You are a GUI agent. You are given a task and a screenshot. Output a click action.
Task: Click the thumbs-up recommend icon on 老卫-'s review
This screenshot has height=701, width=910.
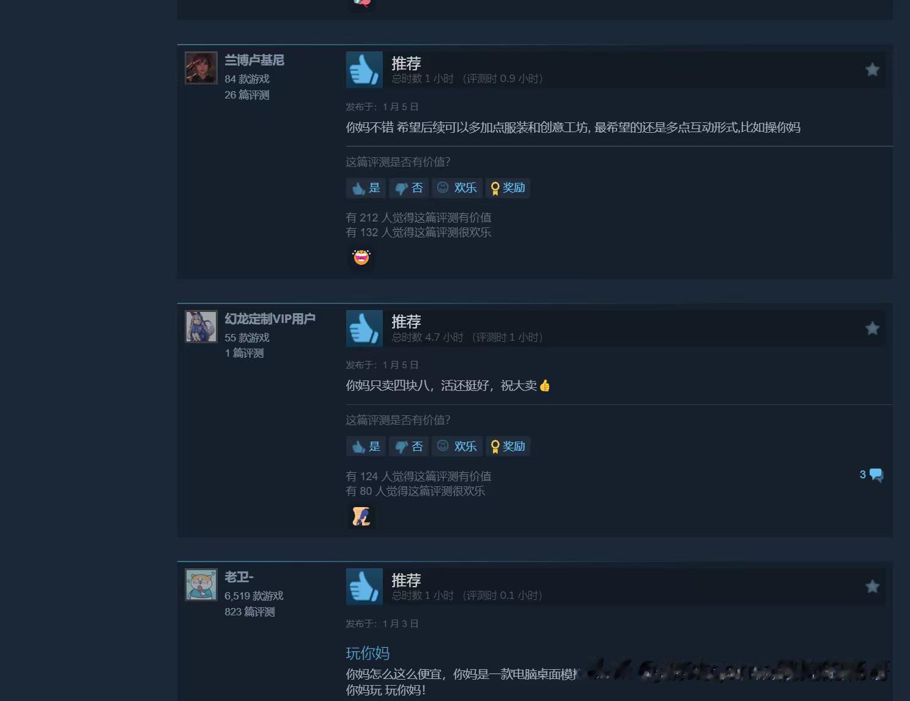click(364, 587)
